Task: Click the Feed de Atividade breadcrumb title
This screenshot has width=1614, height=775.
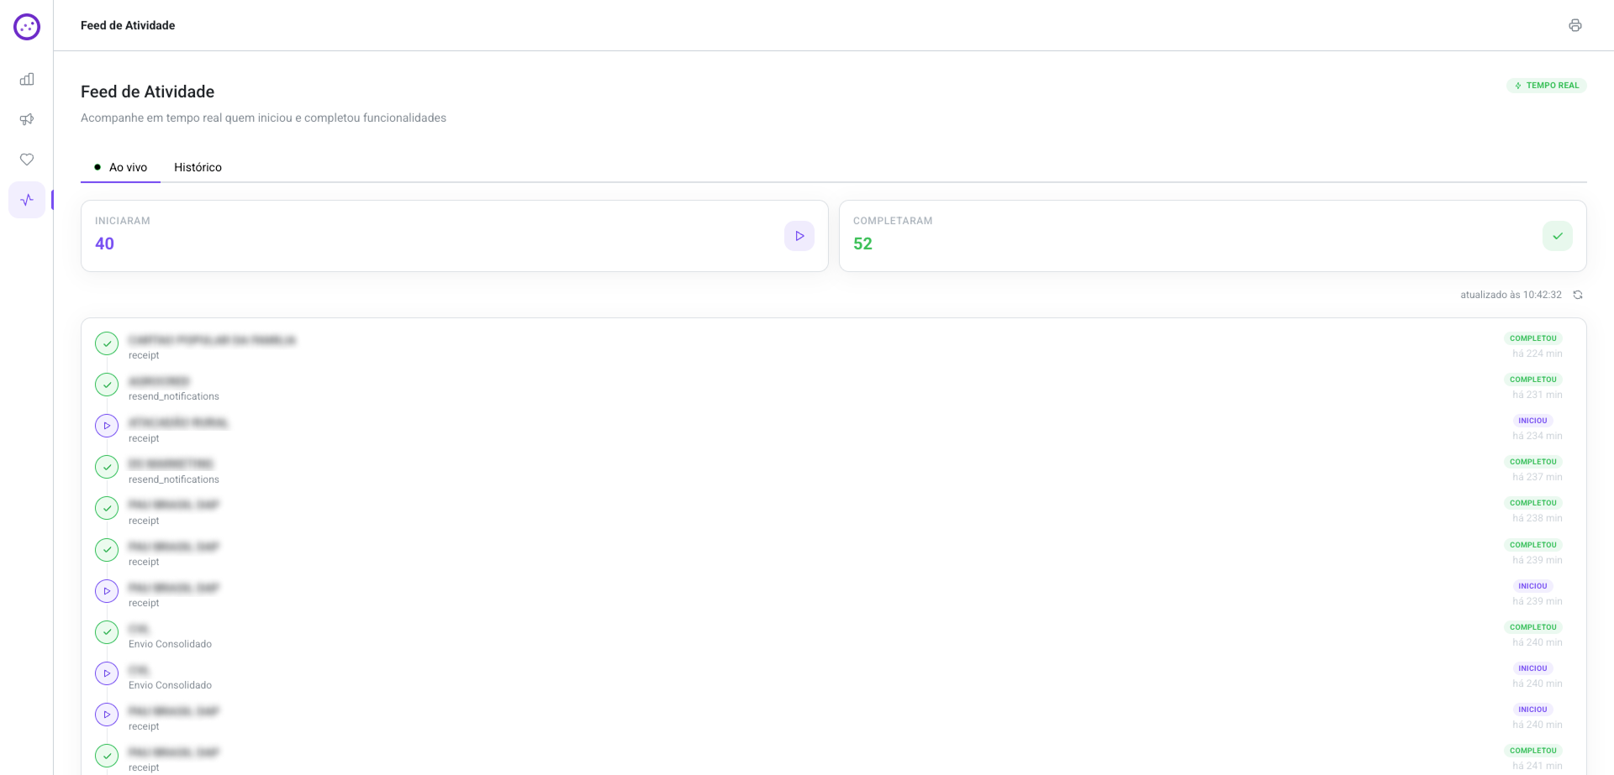Action: 128,25
